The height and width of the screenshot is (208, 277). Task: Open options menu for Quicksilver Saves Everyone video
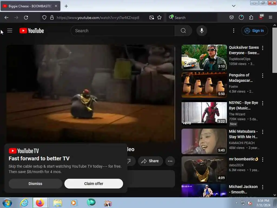click(x=262, y=48)
